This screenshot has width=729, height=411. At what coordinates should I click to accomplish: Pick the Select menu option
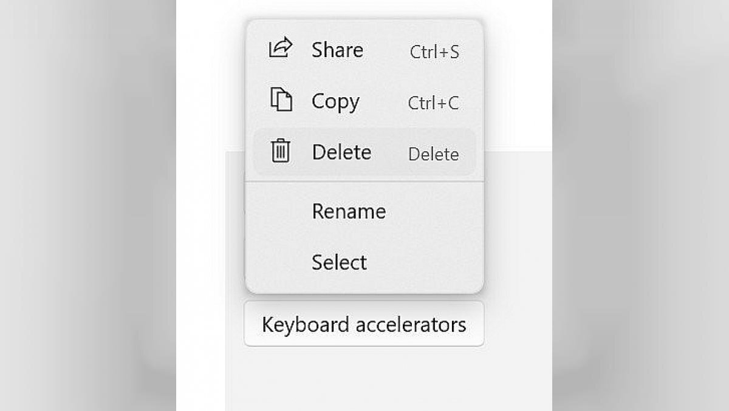364,262
